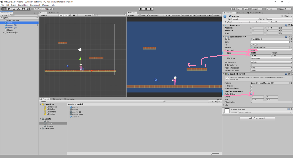The height and width of the screenshot is (158, 293).
Task: Open the prefab Overrides dropdown
Action: pyautogui.click(x=280, y=22)
